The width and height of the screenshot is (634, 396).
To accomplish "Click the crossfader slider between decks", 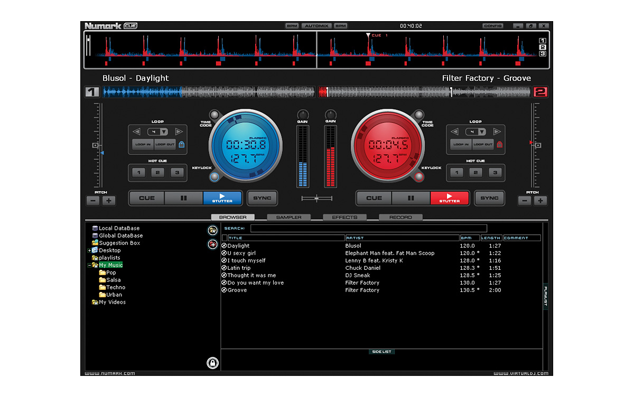I will coord(317,199).
